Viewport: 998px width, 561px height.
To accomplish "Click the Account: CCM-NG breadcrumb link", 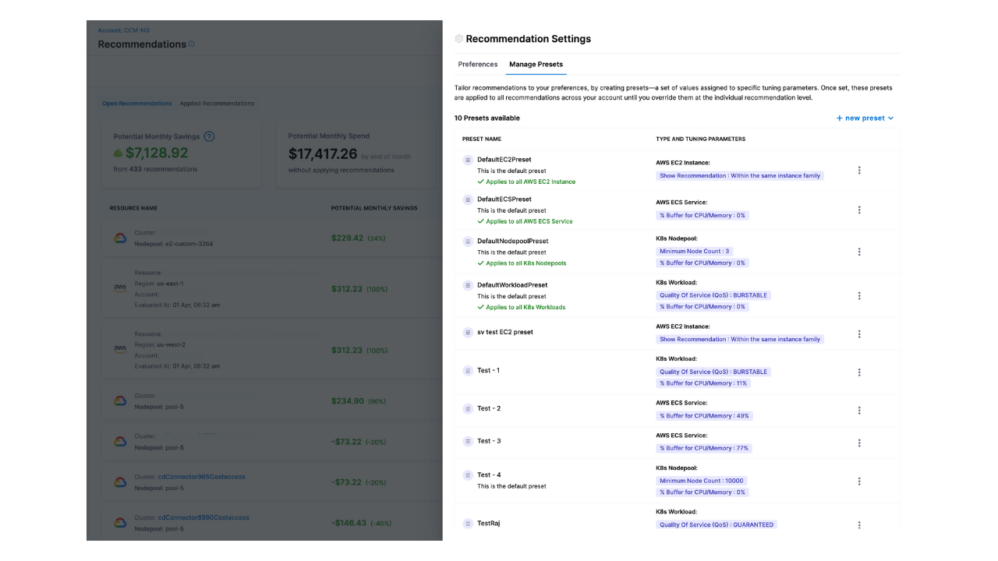I will [x=123, y=30].
